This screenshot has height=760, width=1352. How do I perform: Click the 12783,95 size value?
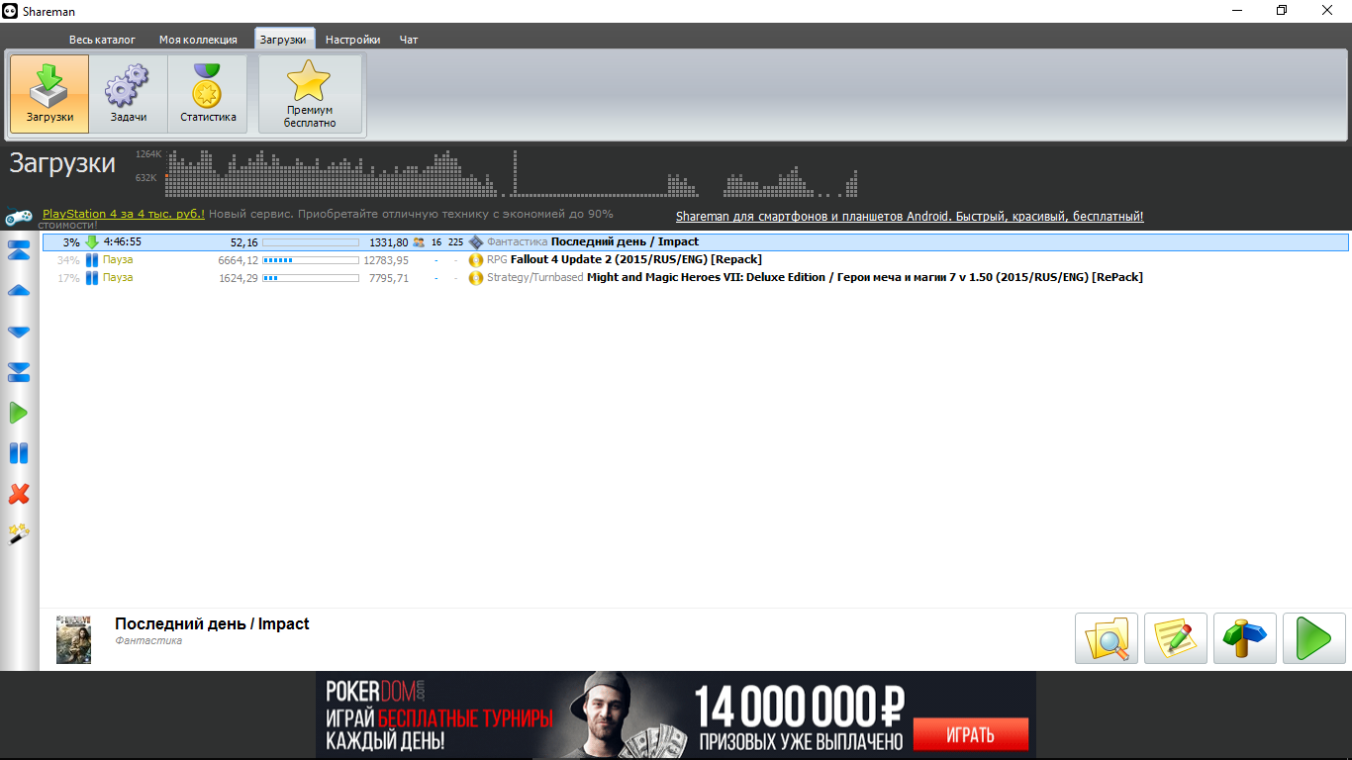tap(386, 260)
